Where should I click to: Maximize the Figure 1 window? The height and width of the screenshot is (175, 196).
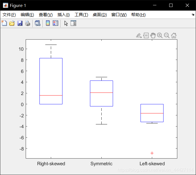(171, 5)
